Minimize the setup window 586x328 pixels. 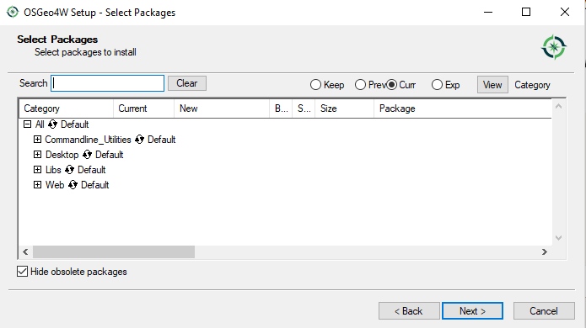(488, 12)
